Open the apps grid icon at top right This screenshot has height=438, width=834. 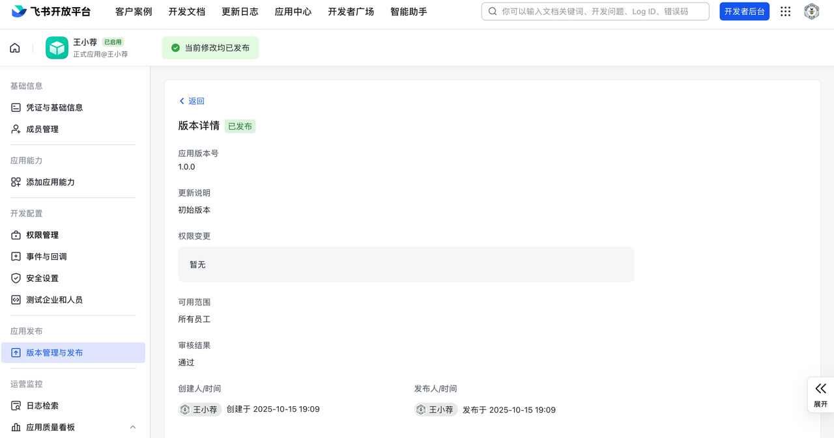[786, 12]
